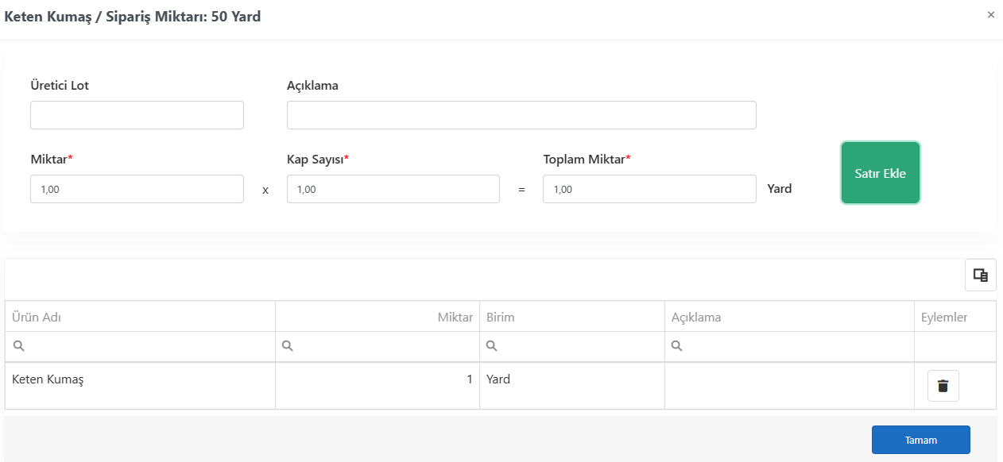
Task: Click into the Açıklama text field
Action: pyautogui.click(x=521, y=115)
